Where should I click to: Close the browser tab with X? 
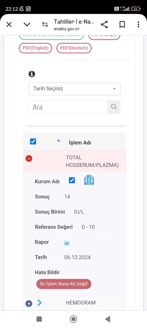point(9,25)
